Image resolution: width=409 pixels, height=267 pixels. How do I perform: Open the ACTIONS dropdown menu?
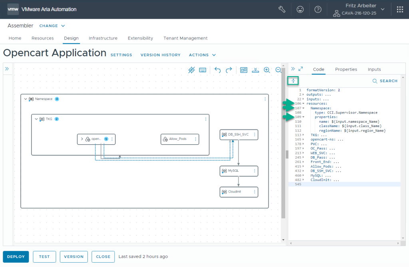(x=202, y=55)
